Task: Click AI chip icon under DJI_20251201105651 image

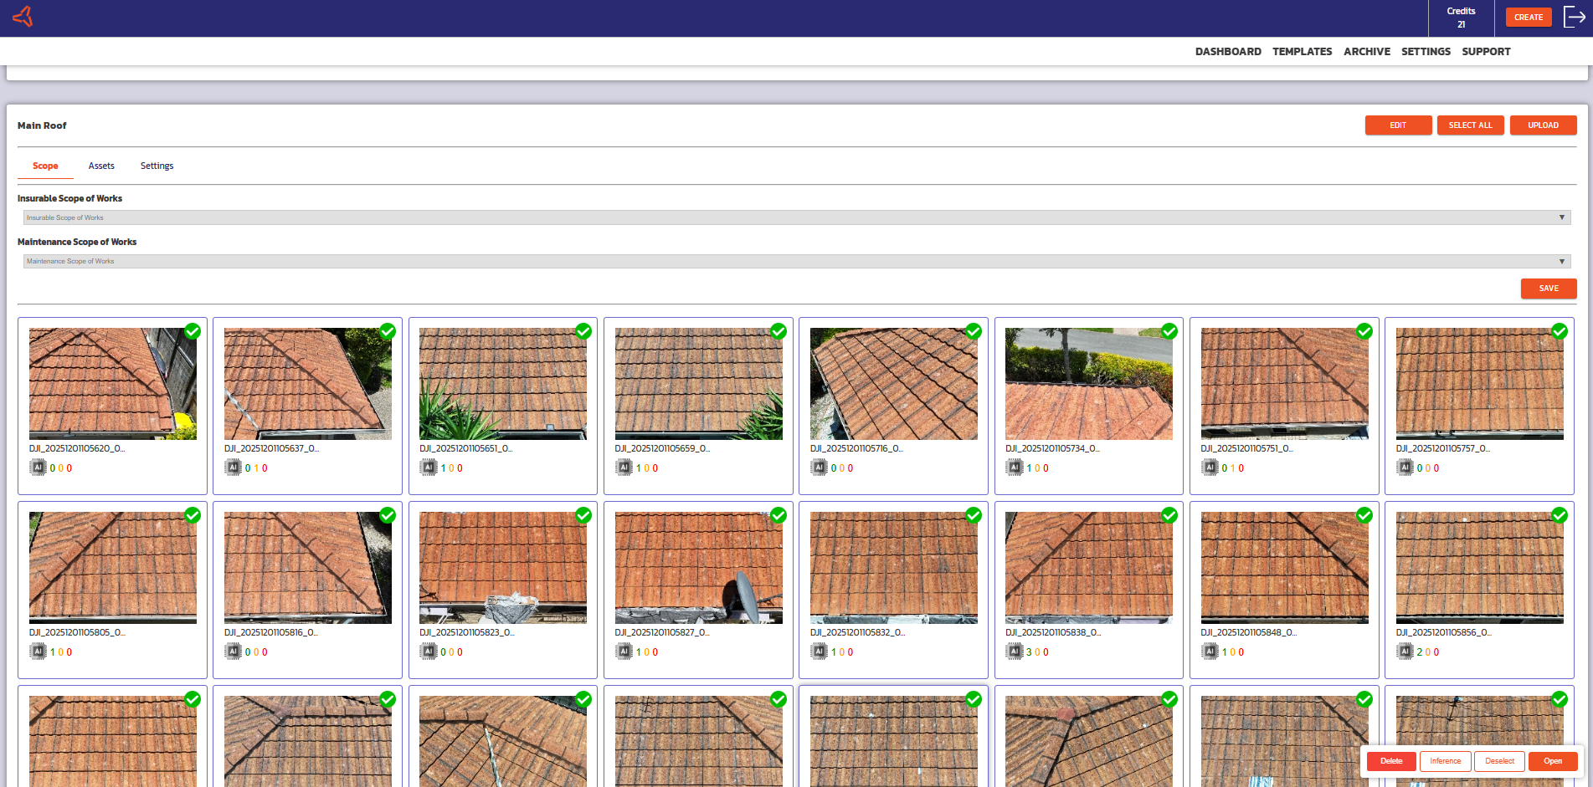Action: click(429, 468)
